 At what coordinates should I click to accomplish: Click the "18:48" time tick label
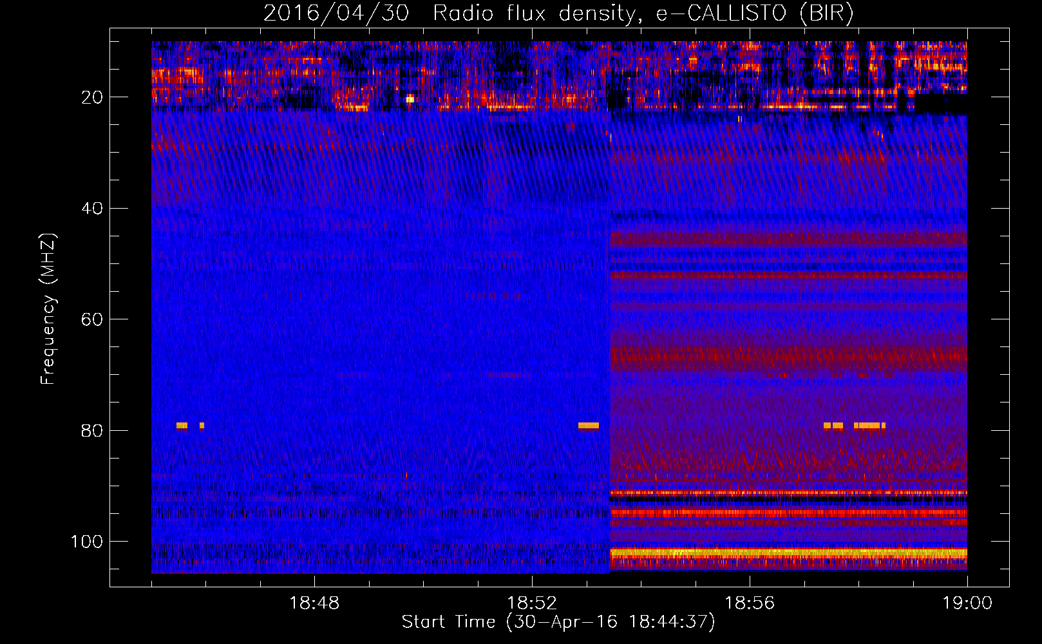click(314, 603)
